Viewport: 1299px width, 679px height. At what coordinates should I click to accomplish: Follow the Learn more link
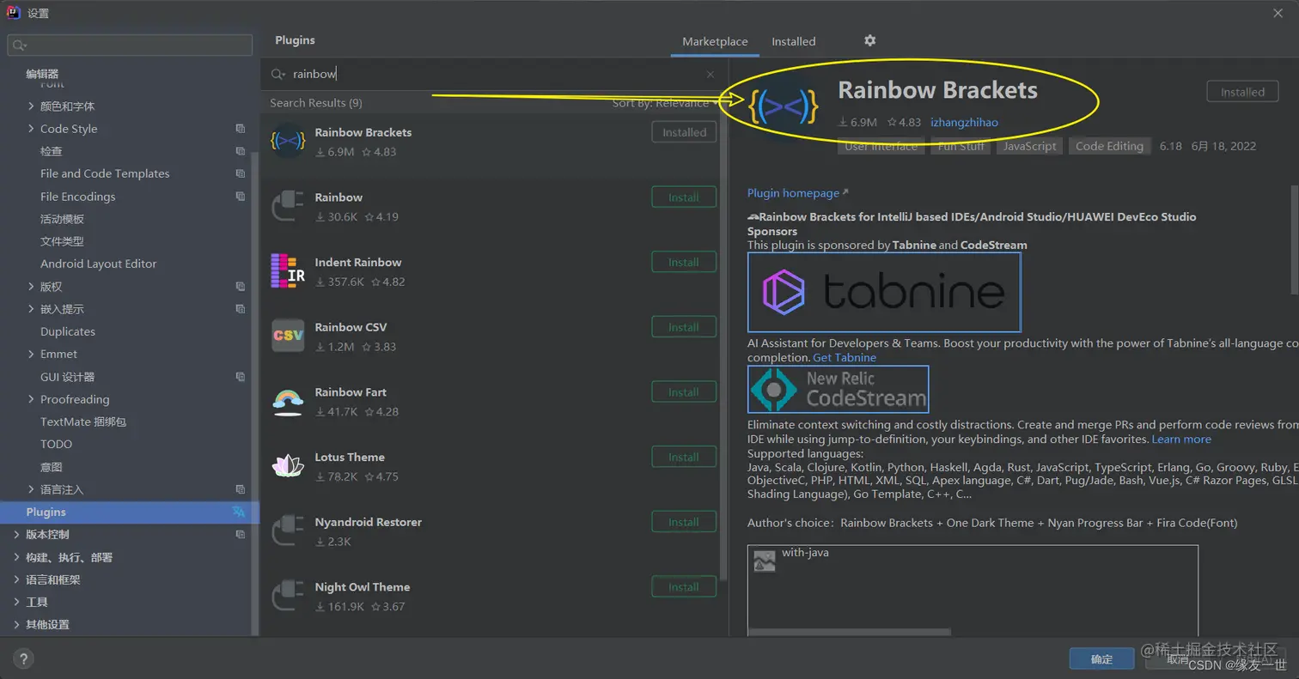1181,439
